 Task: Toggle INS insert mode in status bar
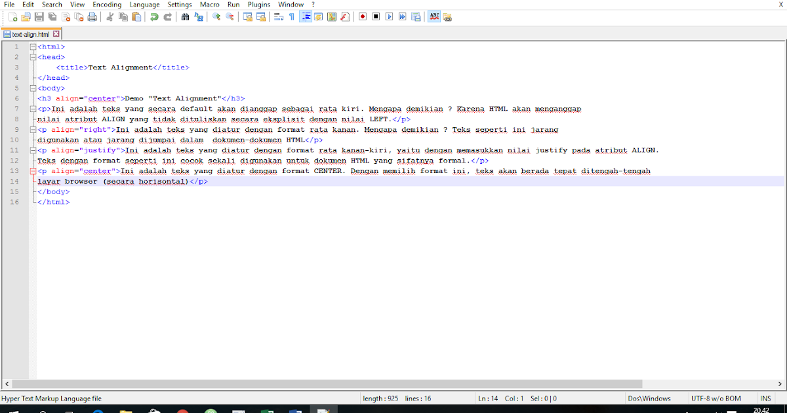[765, 398]
